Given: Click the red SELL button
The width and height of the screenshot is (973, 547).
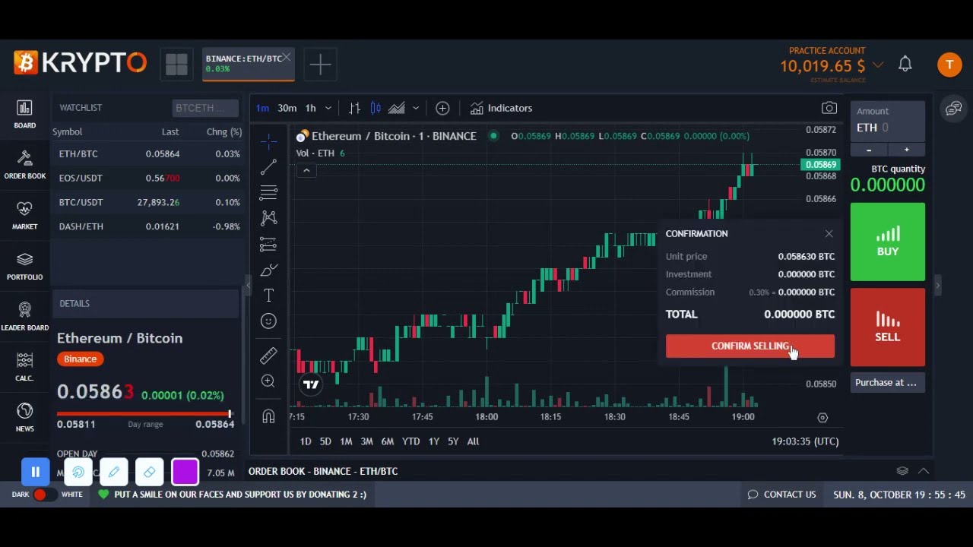Looking at the screenshot, I should (887, 327).
